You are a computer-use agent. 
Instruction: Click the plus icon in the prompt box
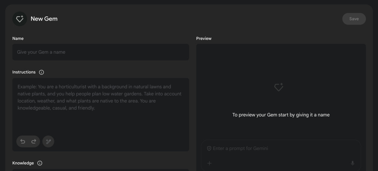pyautogui.click(x=210, y=163)
